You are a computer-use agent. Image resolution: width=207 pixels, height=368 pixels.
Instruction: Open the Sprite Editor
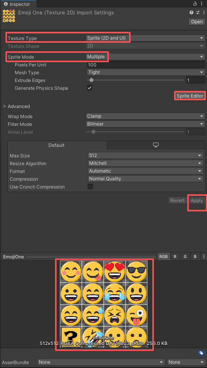coord(190,96)
